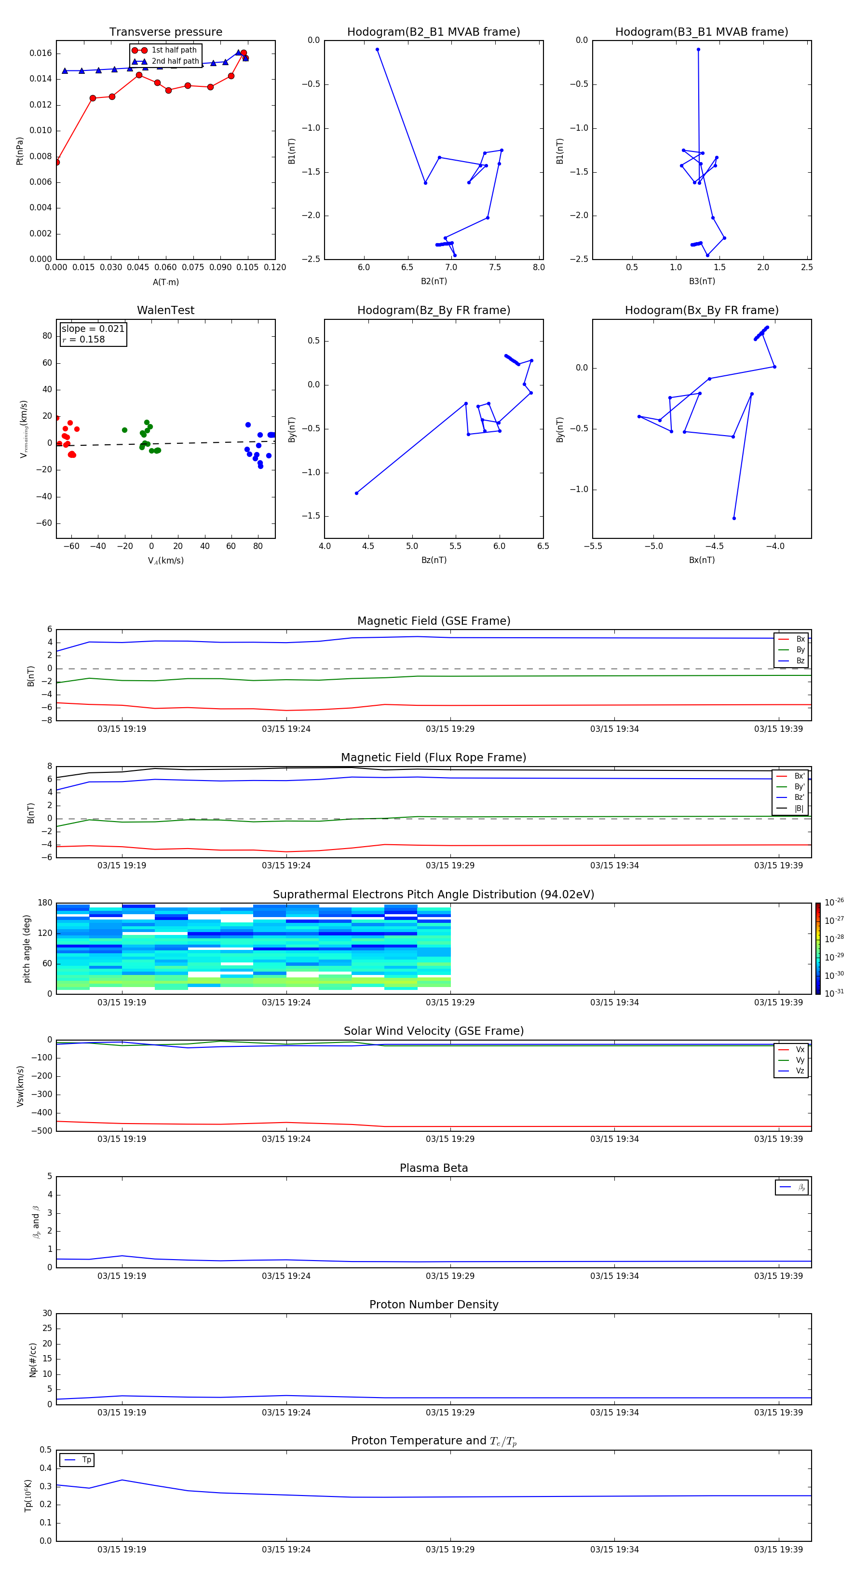Click the slope and r annotation box in WalenTest
868x1592 pixels.
click(93, 334)
